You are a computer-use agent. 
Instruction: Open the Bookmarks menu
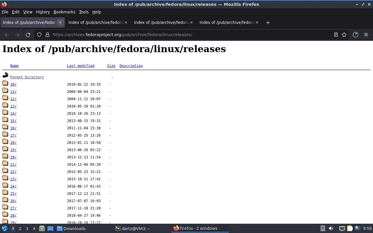pyautogui.click(x=64, y=12)
